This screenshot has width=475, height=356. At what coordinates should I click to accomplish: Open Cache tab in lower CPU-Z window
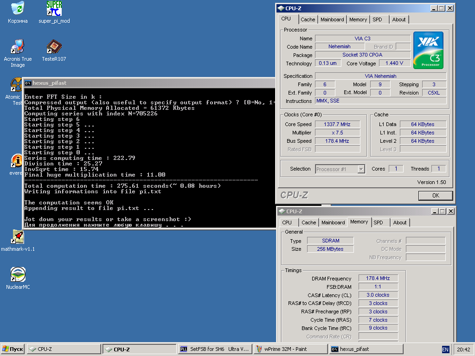tap(308, 222)
